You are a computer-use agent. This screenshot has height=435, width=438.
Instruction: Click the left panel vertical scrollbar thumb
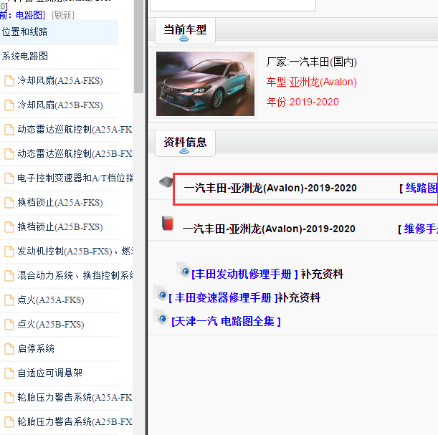coord(138,46)
